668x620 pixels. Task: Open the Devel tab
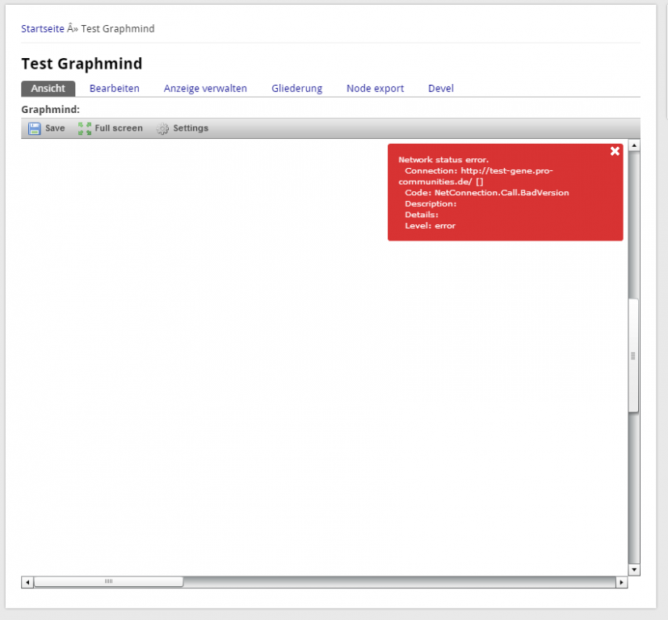click(440, 89)
